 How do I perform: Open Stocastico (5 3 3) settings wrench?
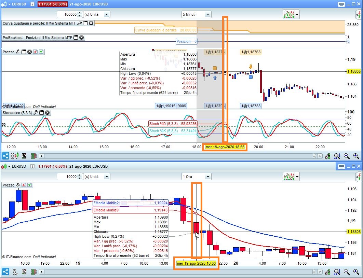(x=36, y=113)
